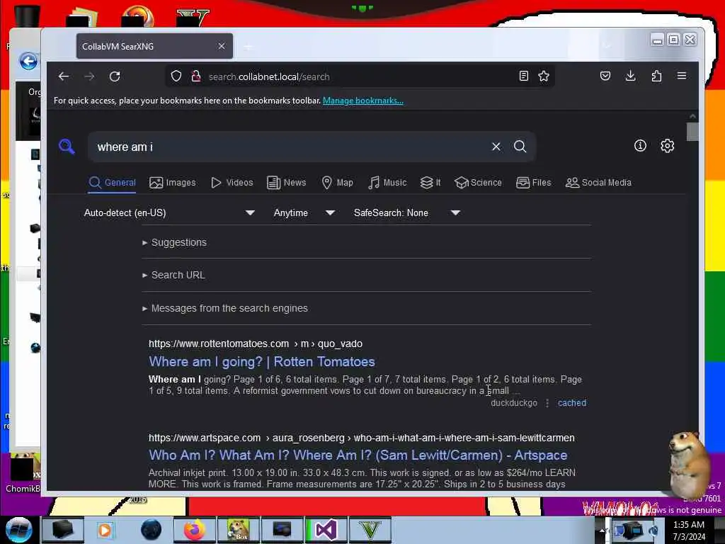Click the Firefox forward arrow button
This screenshot has height=544, width=725.
[89, 76]
